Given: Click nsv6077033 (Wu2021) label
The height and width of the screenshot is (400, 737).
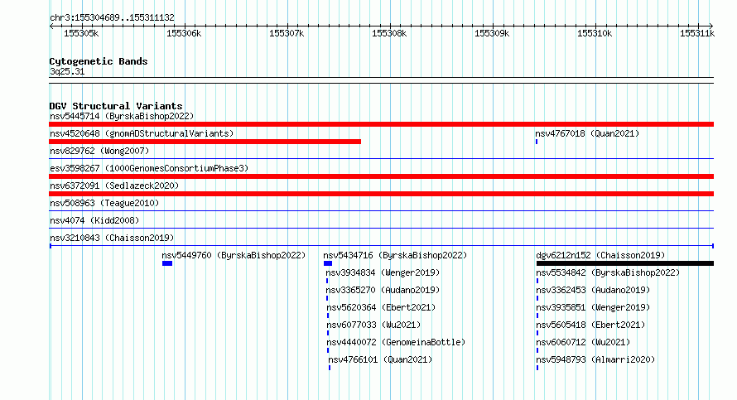Looking at the screenshot, I should click(x=373, y=325).
